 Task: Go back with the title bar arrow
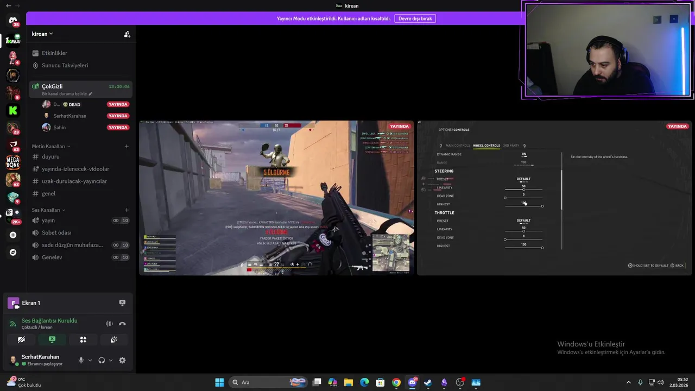[8, 5]
